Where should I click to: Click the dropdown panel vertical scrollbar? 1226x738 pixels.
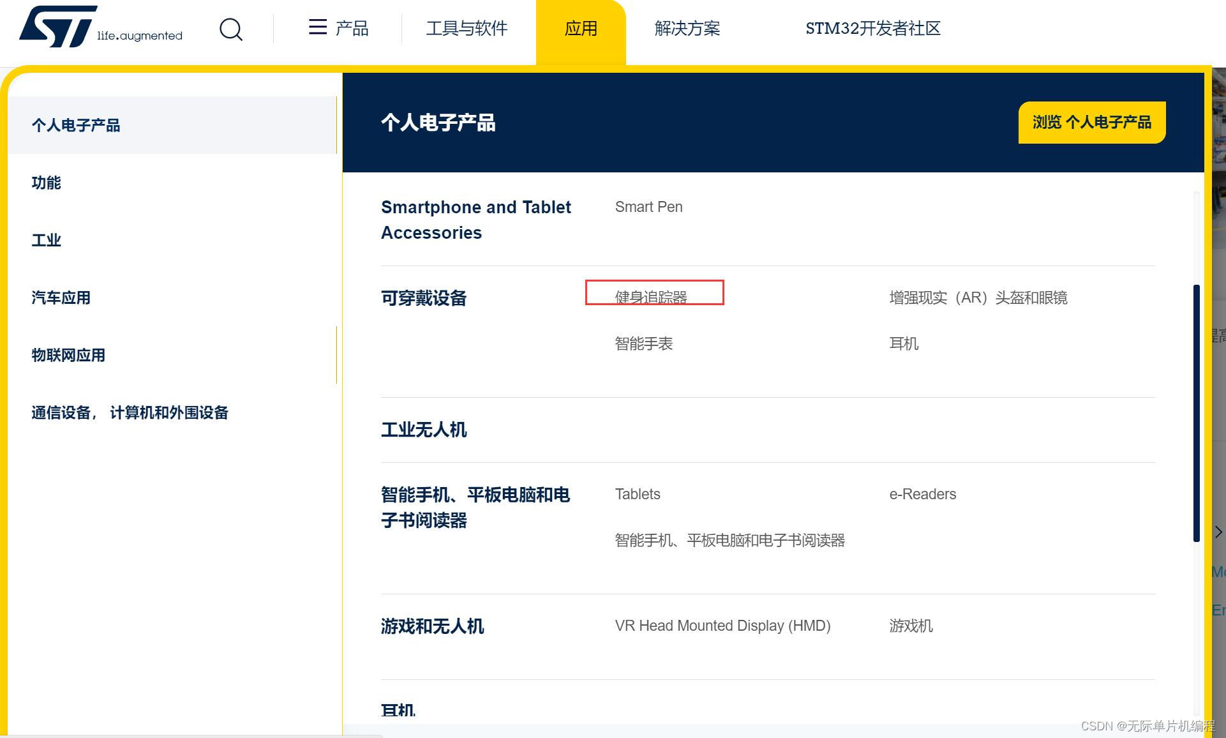[x=1197, y=413]
